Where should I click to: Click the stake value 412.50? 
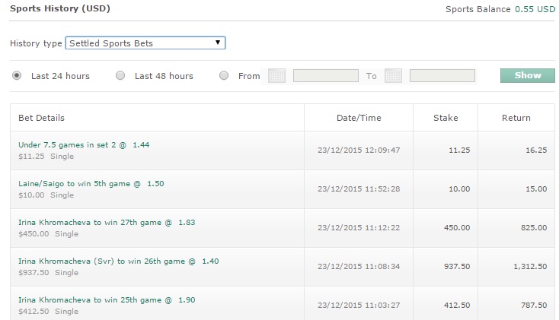(x=457, y=306)
